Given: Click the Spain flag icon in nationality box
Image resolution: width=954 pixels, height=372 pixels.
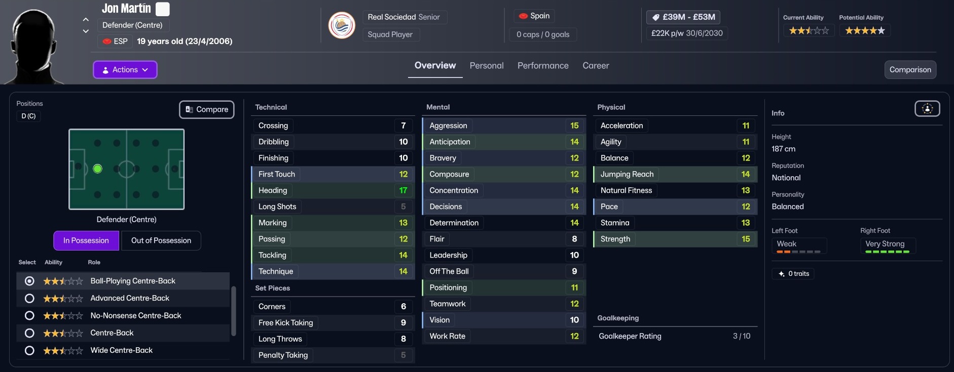Looking at the screenshot, I should point(523,16).
